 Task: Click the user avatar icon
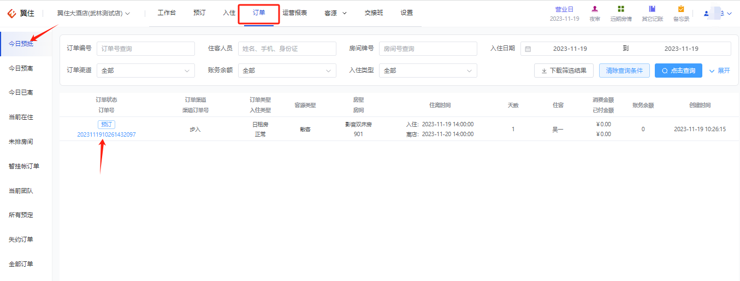click(706, 14)
